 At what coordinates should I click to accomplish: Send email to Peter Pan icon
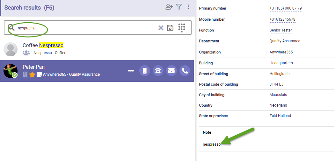(171, 71)
